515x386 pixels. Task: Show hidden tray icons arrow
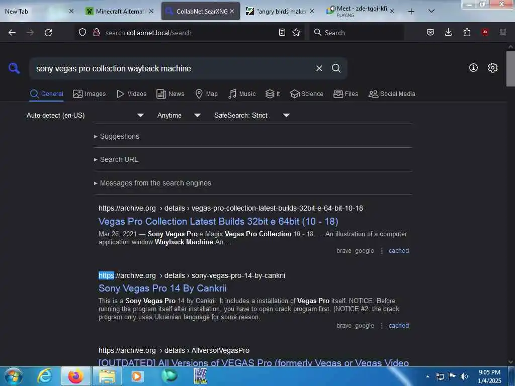click(x=427, y=376)
